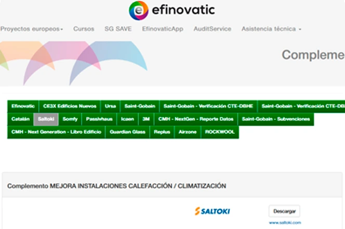Select the ROCKWOOL tab
345x229 pixels.
pyautogui.click(x=220, y=132)
